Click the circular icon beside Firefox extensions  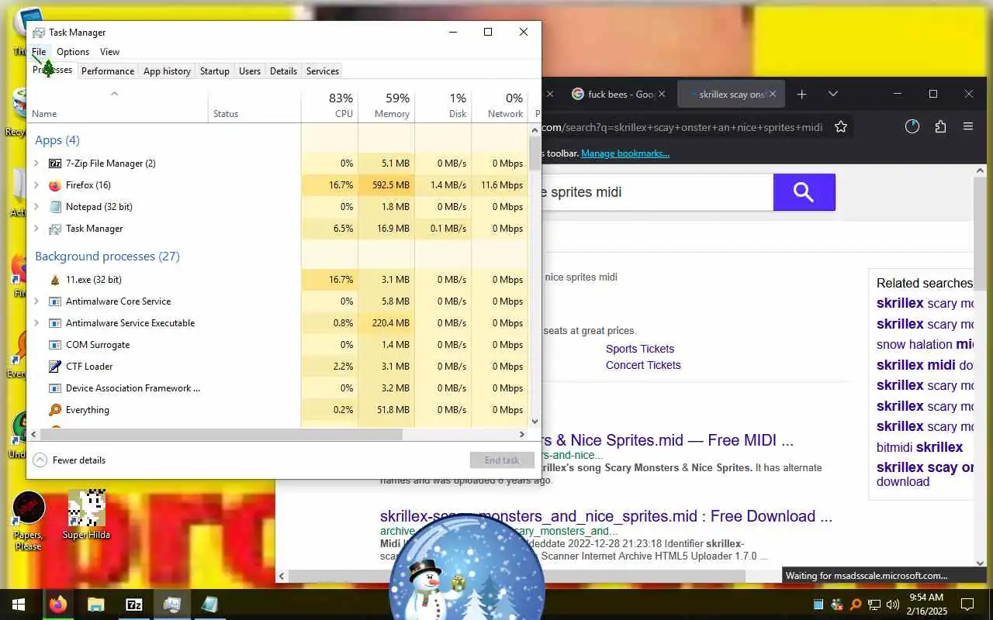click(x=912, y=126)
